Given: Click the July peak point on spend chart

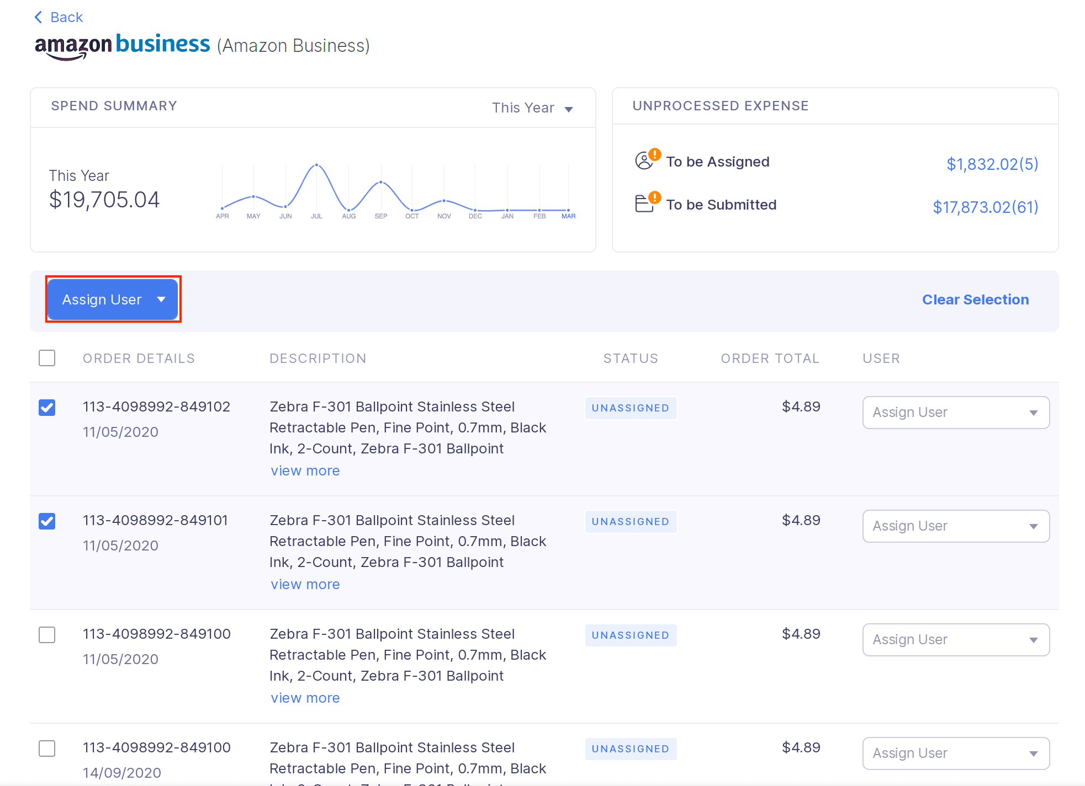Looking at the screenshot, I should [x=316, y=165].
